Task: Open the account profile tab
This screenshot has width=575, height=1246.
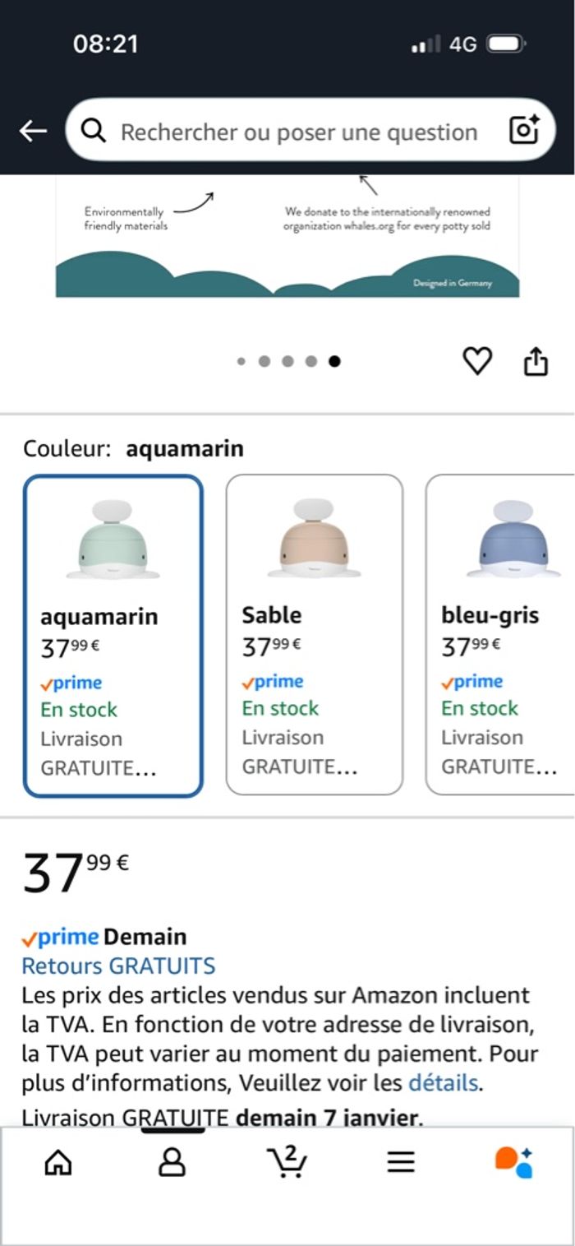Action: tap(172, 1161)
